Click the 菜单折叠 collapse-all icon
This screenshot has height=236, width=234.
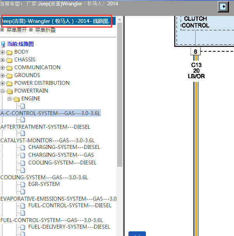point(31,30)
